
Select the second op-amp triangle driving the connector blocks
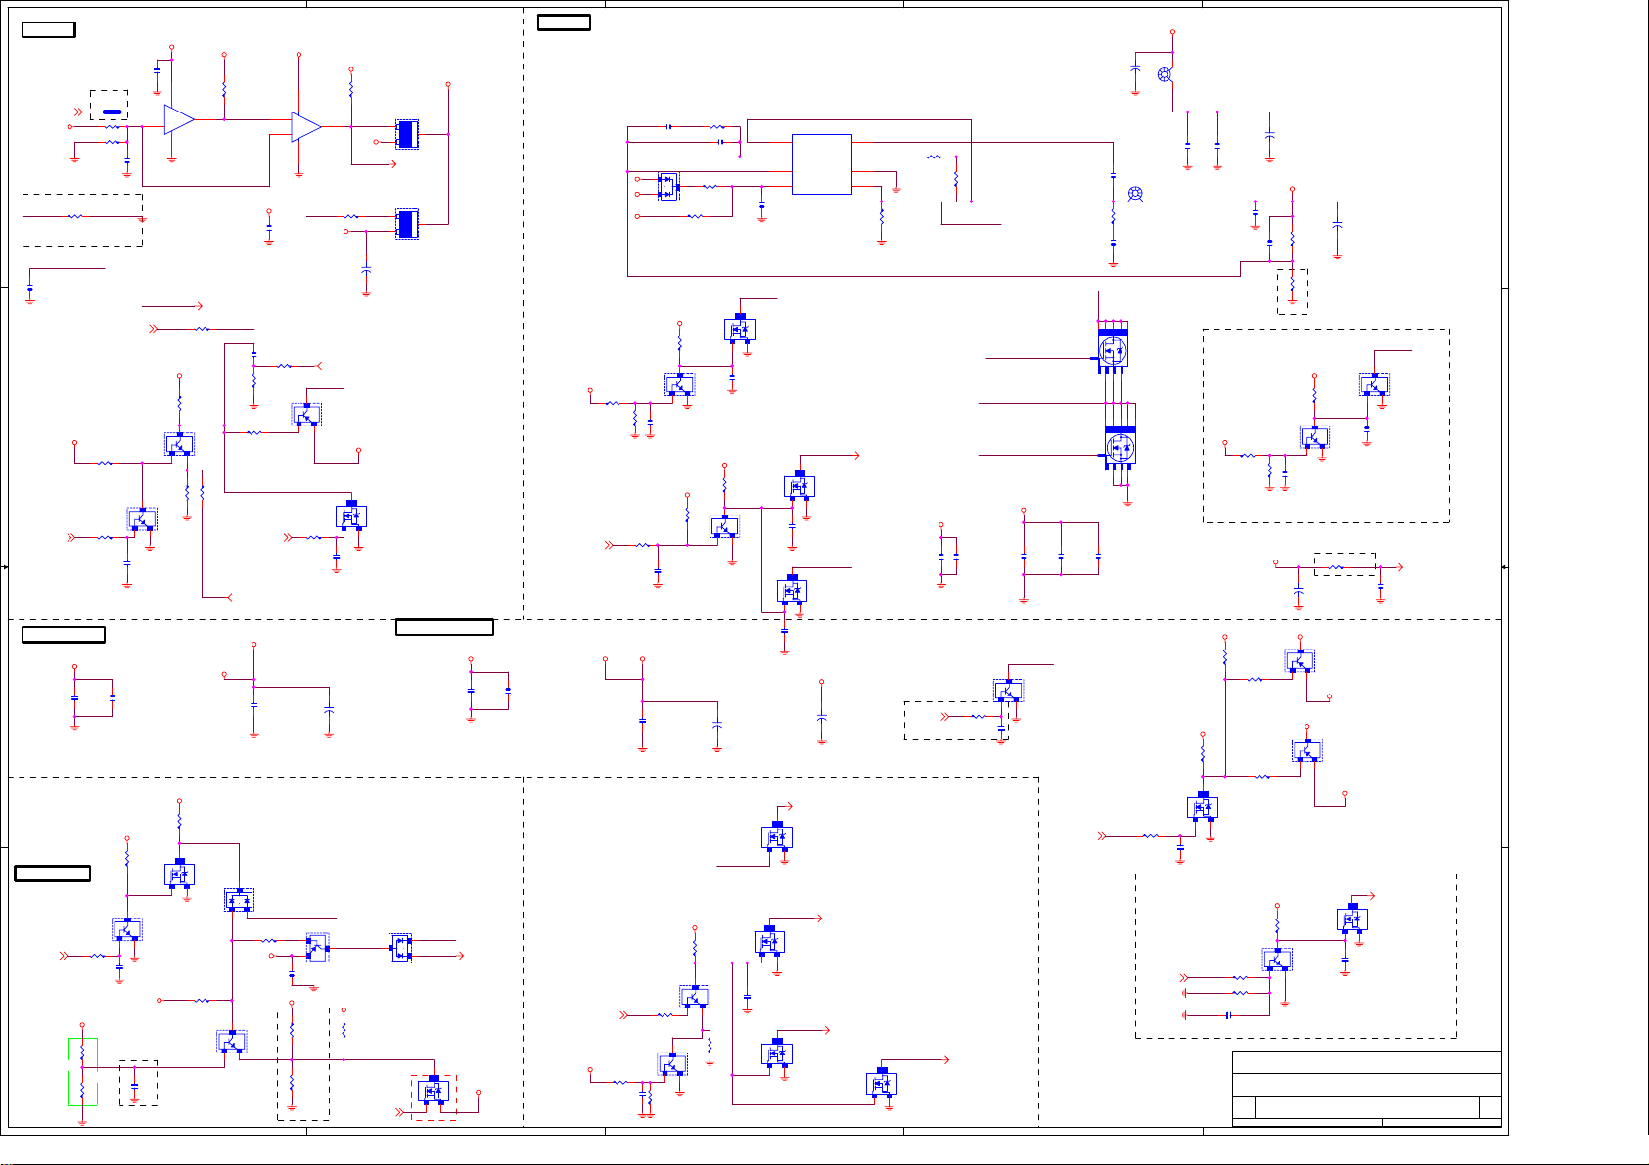point(305,126)
